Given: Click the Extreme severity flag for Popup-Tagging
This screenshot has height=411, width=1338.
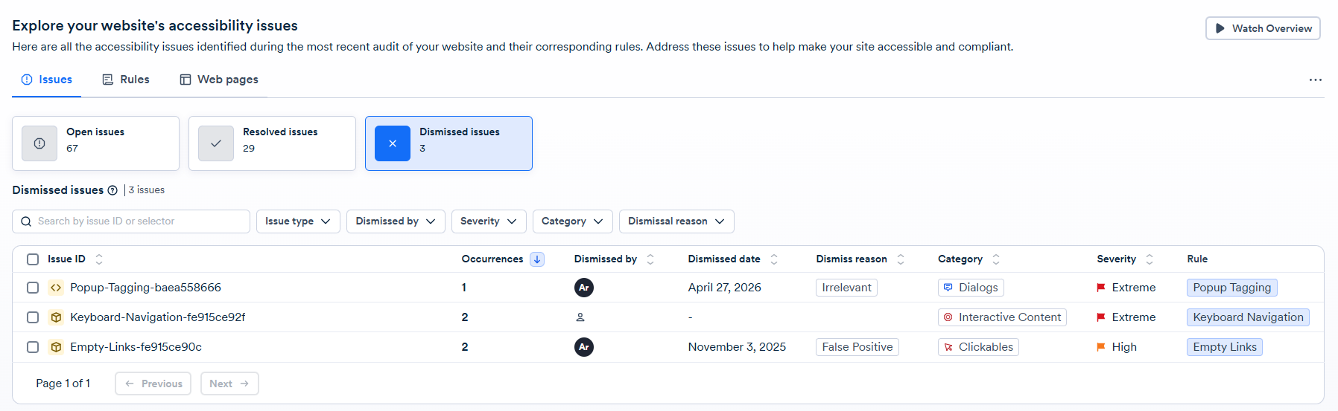Looking at the screenshot, I should [1101, 288].
